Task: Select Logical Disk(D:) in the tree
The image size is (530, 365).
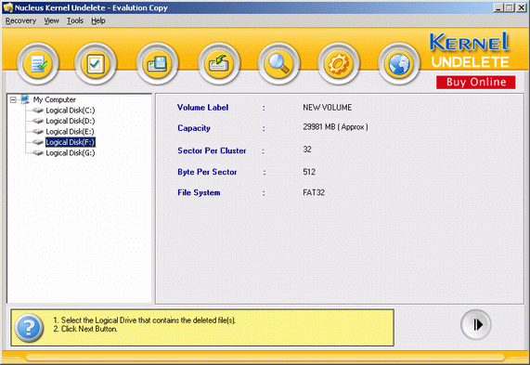Action: [x=71, y=121]
